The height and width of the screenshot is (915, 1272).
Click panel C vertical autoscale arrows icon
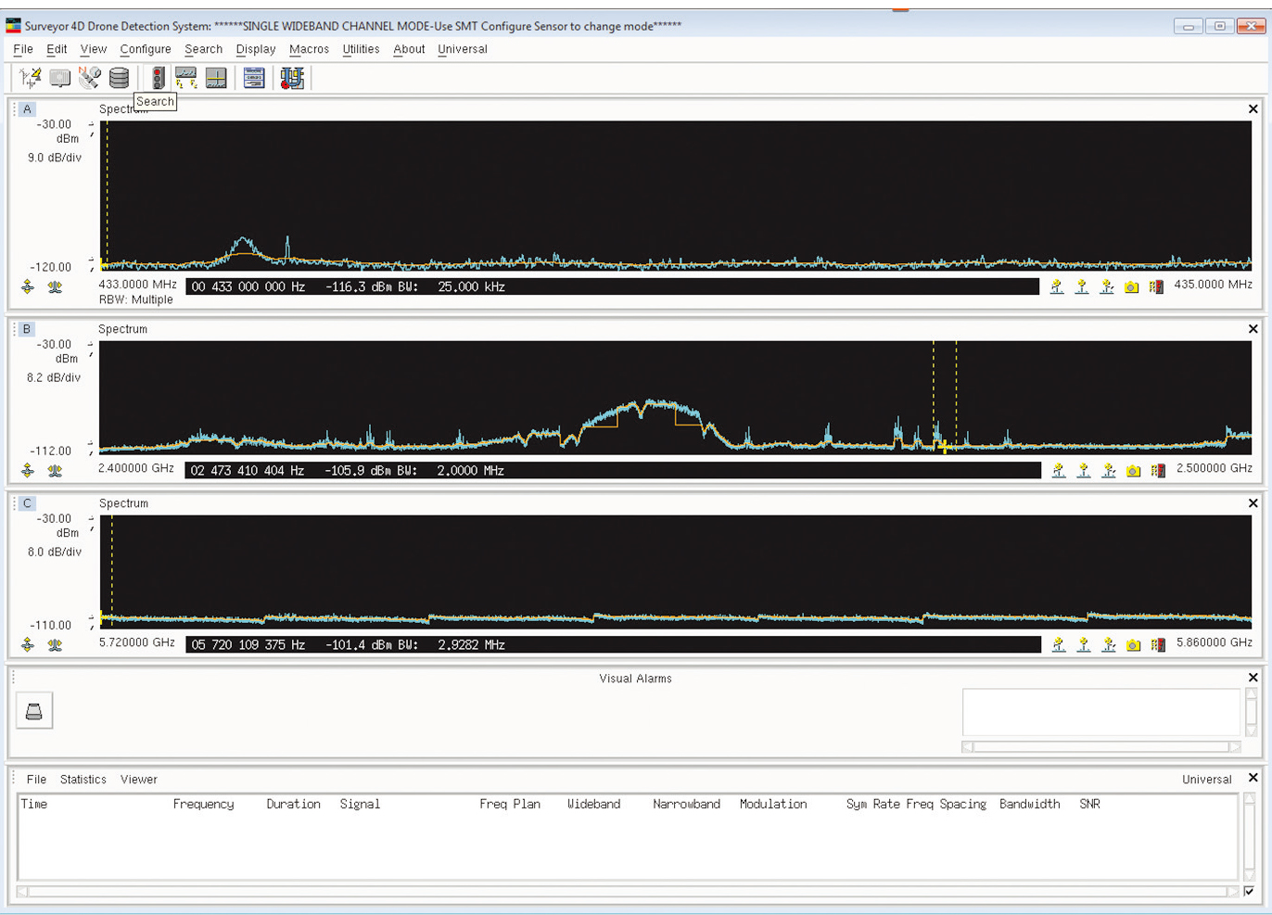click(x=28, y=645)
